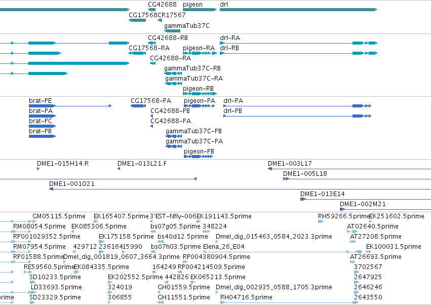This screenshot has width=431, height=305.
Task: Click transcript pigeon-RA
Action: [199, 48]
